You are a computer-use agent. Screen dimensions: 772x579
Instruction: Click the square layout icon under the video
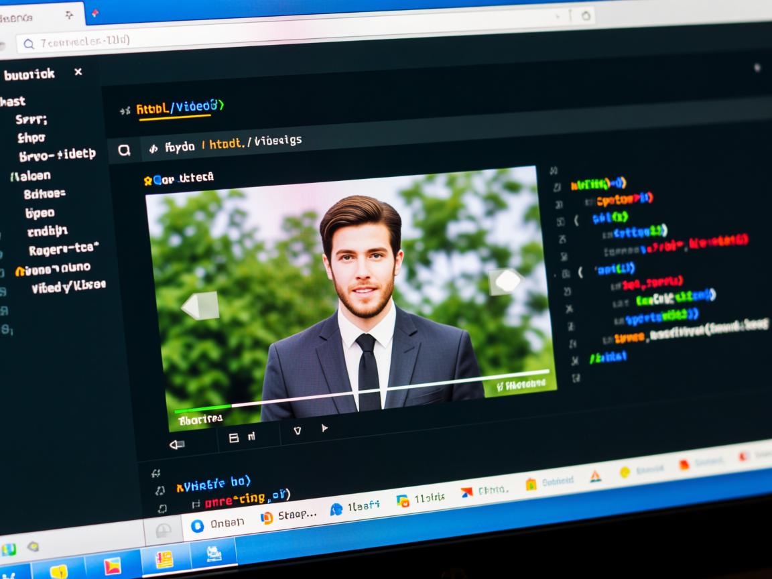pyautogui.click(x=234, y=438)
